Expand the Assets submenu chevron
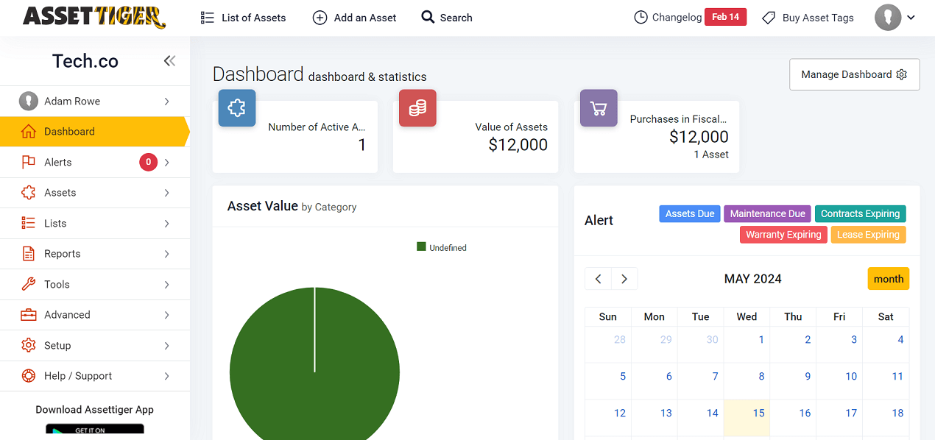The image size is (935, 440). [x=166, y=193]
